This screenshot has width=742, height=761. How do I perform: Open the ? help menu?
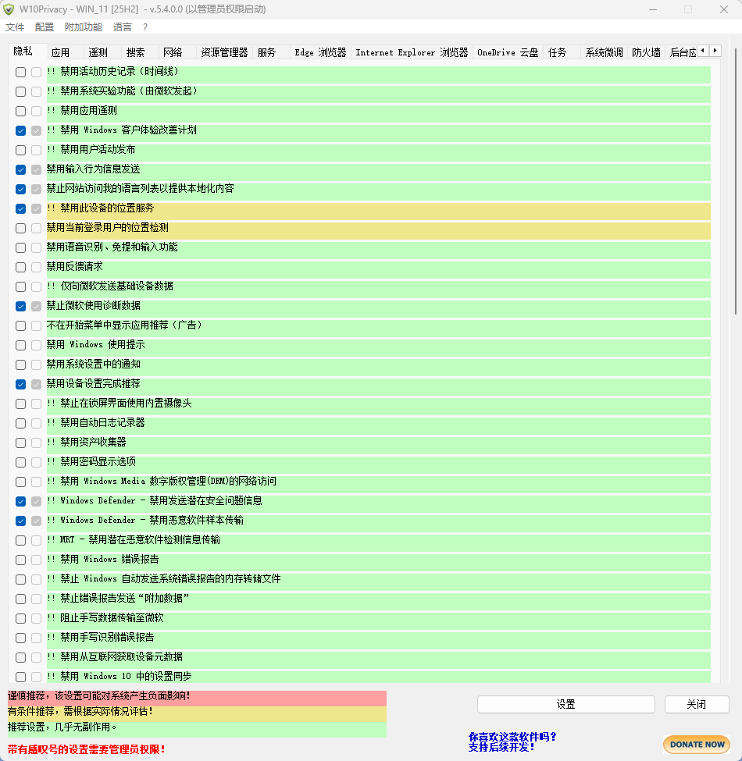pyautogui.click(x=144, y=27)
